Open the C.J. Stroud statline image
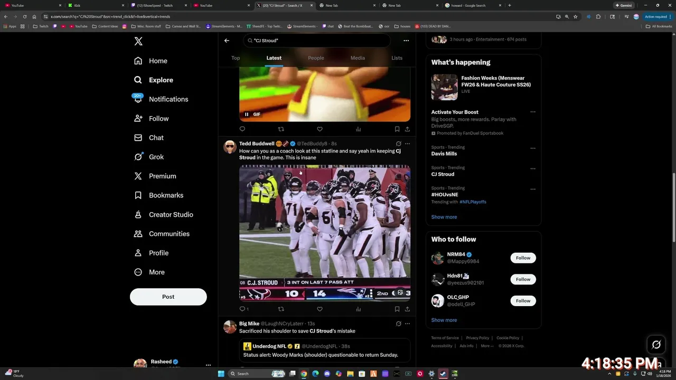The image size is (676, 380). 325,233
